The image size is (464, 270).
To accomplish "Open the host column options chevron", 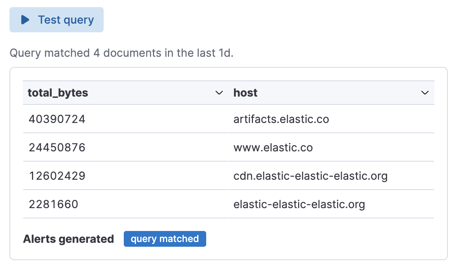I will pos(425,93).
